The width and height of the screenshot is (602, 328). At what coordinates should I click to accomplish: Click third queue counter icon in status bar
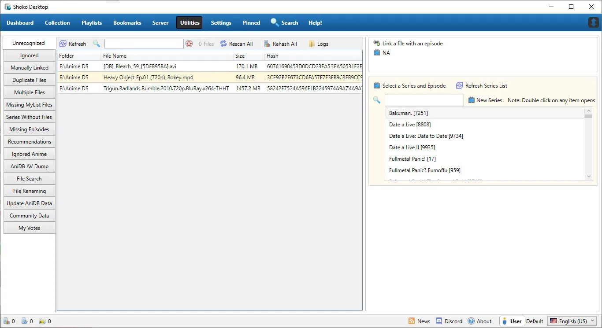point(42,321)
